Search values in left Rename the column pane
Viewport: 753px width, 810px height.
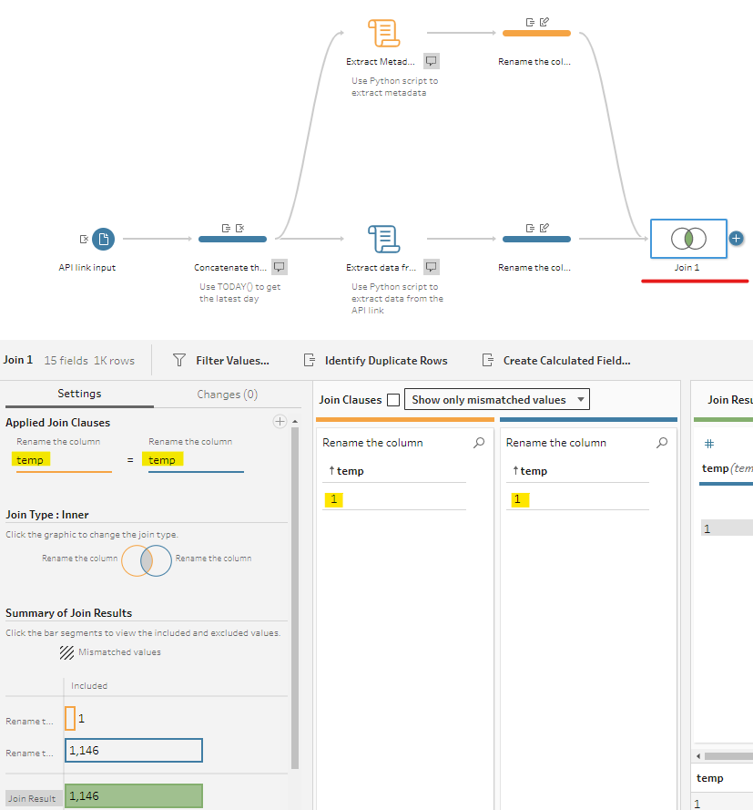pos(479,443)
